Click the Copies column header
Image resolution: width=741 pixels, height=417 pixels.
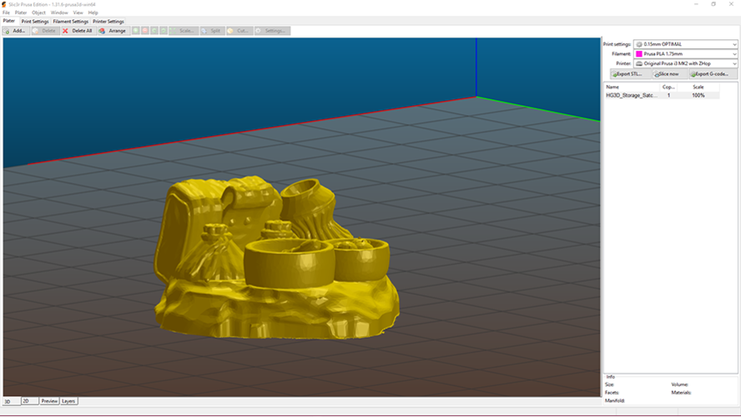[668, 87]
